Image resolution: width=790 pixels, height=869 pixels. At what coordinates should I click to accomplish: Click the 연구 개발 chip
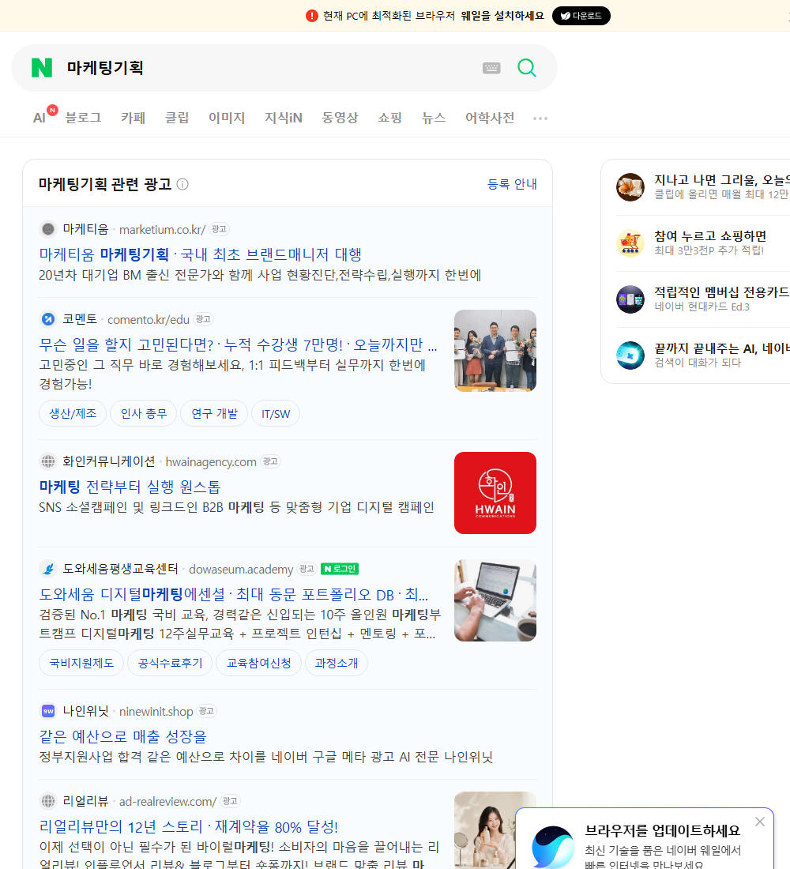214,413
